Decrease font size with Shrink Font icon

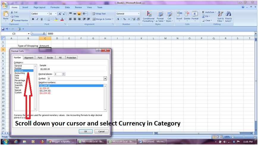[x=64, y=14]
